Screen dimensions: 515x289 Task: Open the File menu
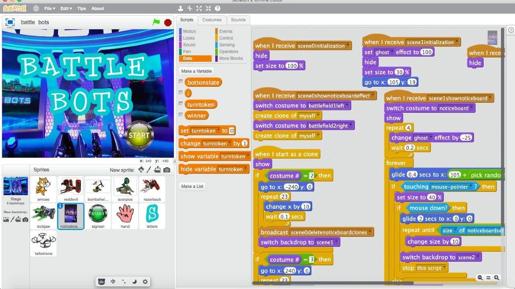pos(49,8)
